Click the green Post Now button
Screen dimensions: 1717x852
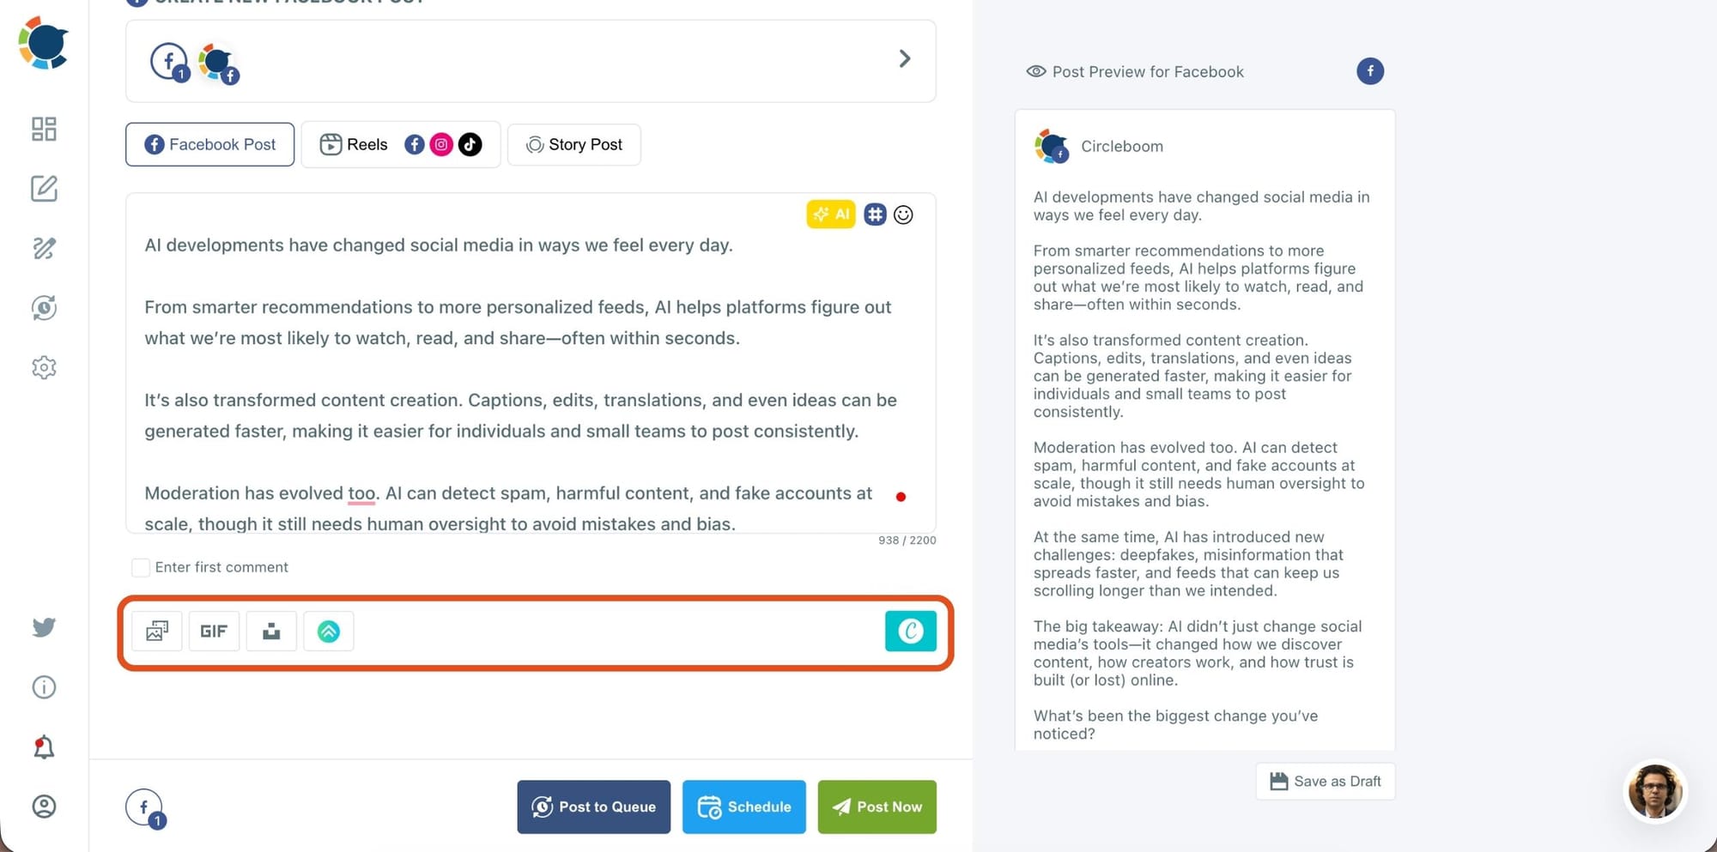tap(877, 807)
